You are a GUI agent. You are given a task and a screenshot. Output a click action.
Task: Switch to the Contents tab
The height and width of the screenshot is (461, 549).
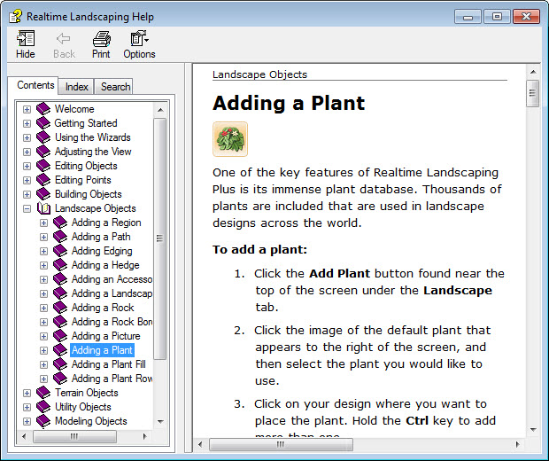[x=35, y=85]
